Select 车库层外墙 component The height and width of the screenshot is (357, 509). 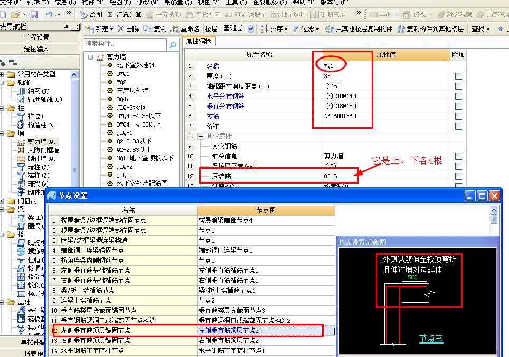click(x=132, y=91)
